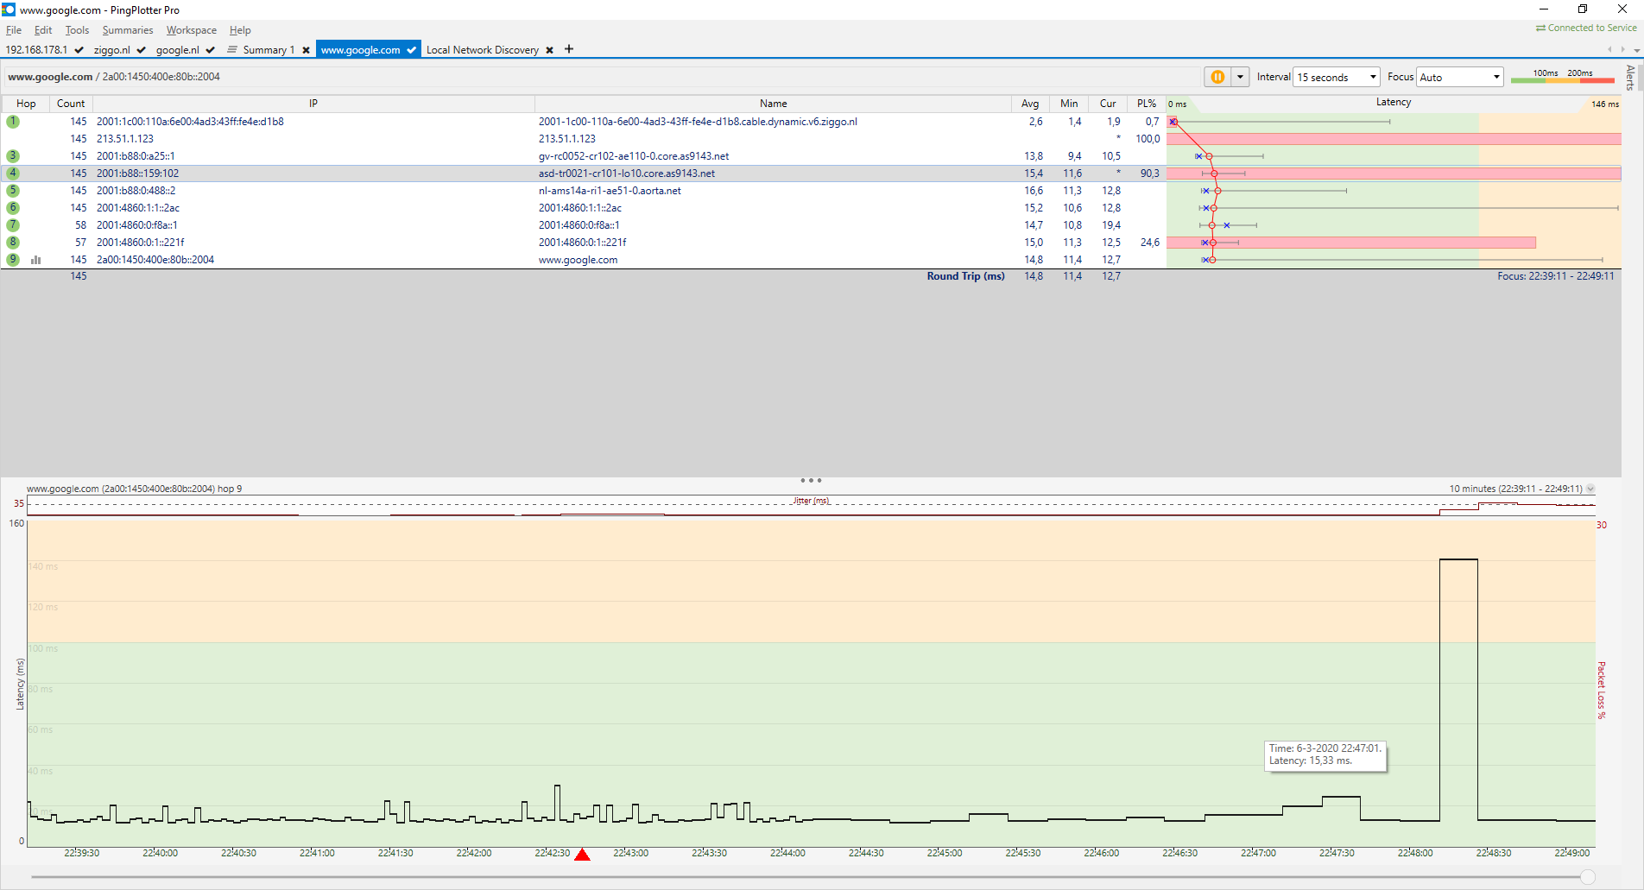This screenshot has height=890, width=1644.
Task: Click the green hop 1 circle
Action: pyautogui.click(x=13, y=122)
